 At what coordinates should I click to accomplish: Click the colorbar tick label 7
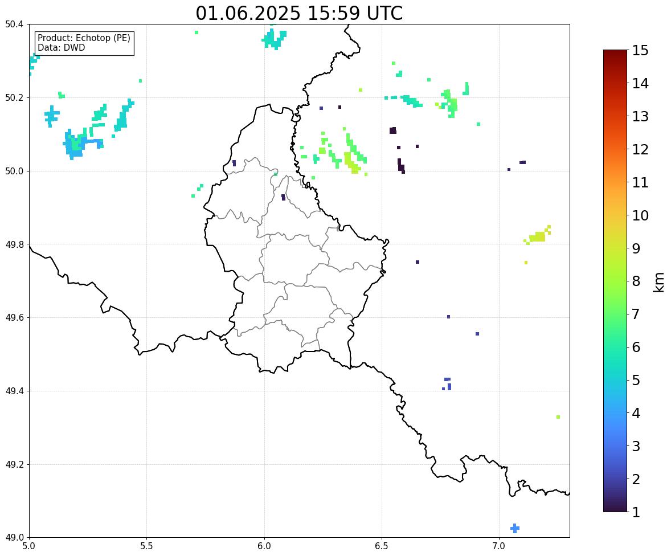636,314
